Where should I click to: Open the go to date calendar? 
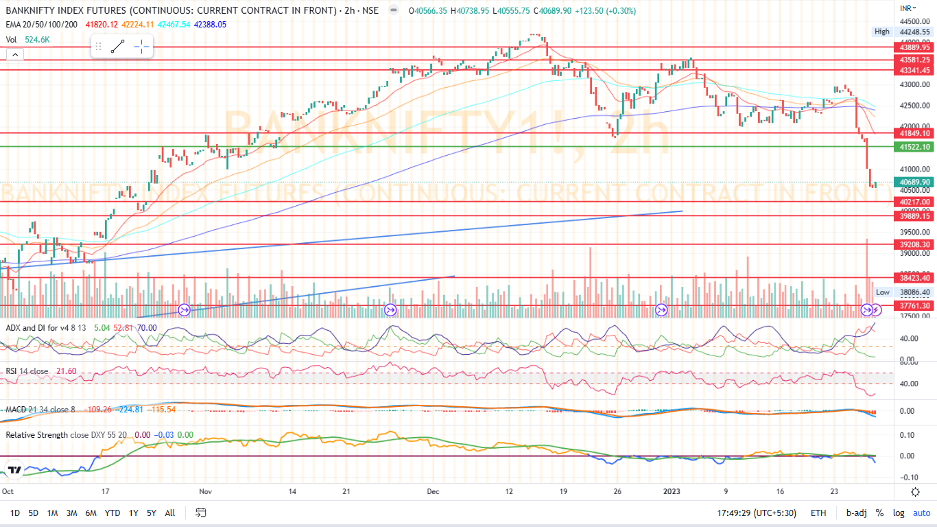[201, 513]
